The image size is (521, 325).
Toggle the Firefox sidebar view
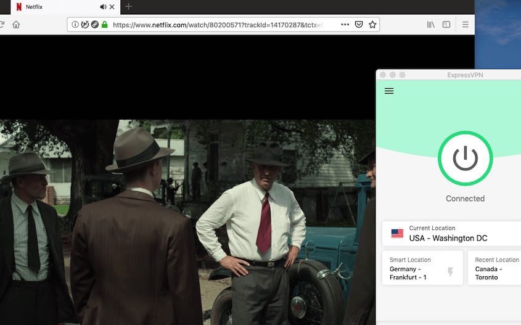point(446,25)
